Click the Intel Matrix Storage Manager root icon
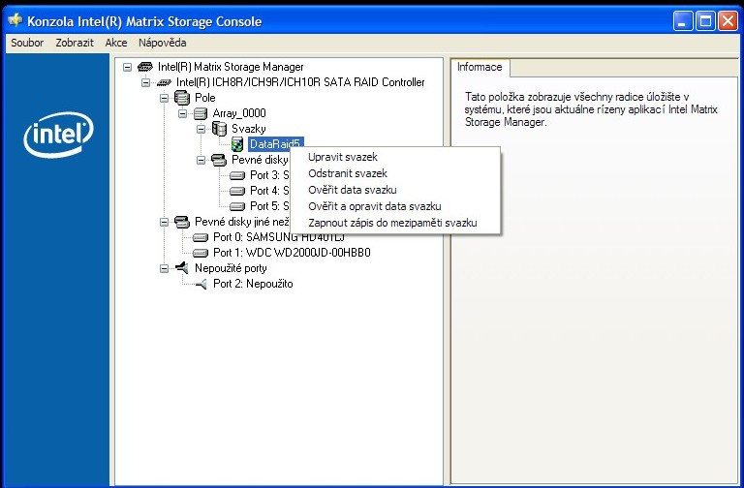The width and height of the screenshot is (744, 488). click(x=146, y=67)
